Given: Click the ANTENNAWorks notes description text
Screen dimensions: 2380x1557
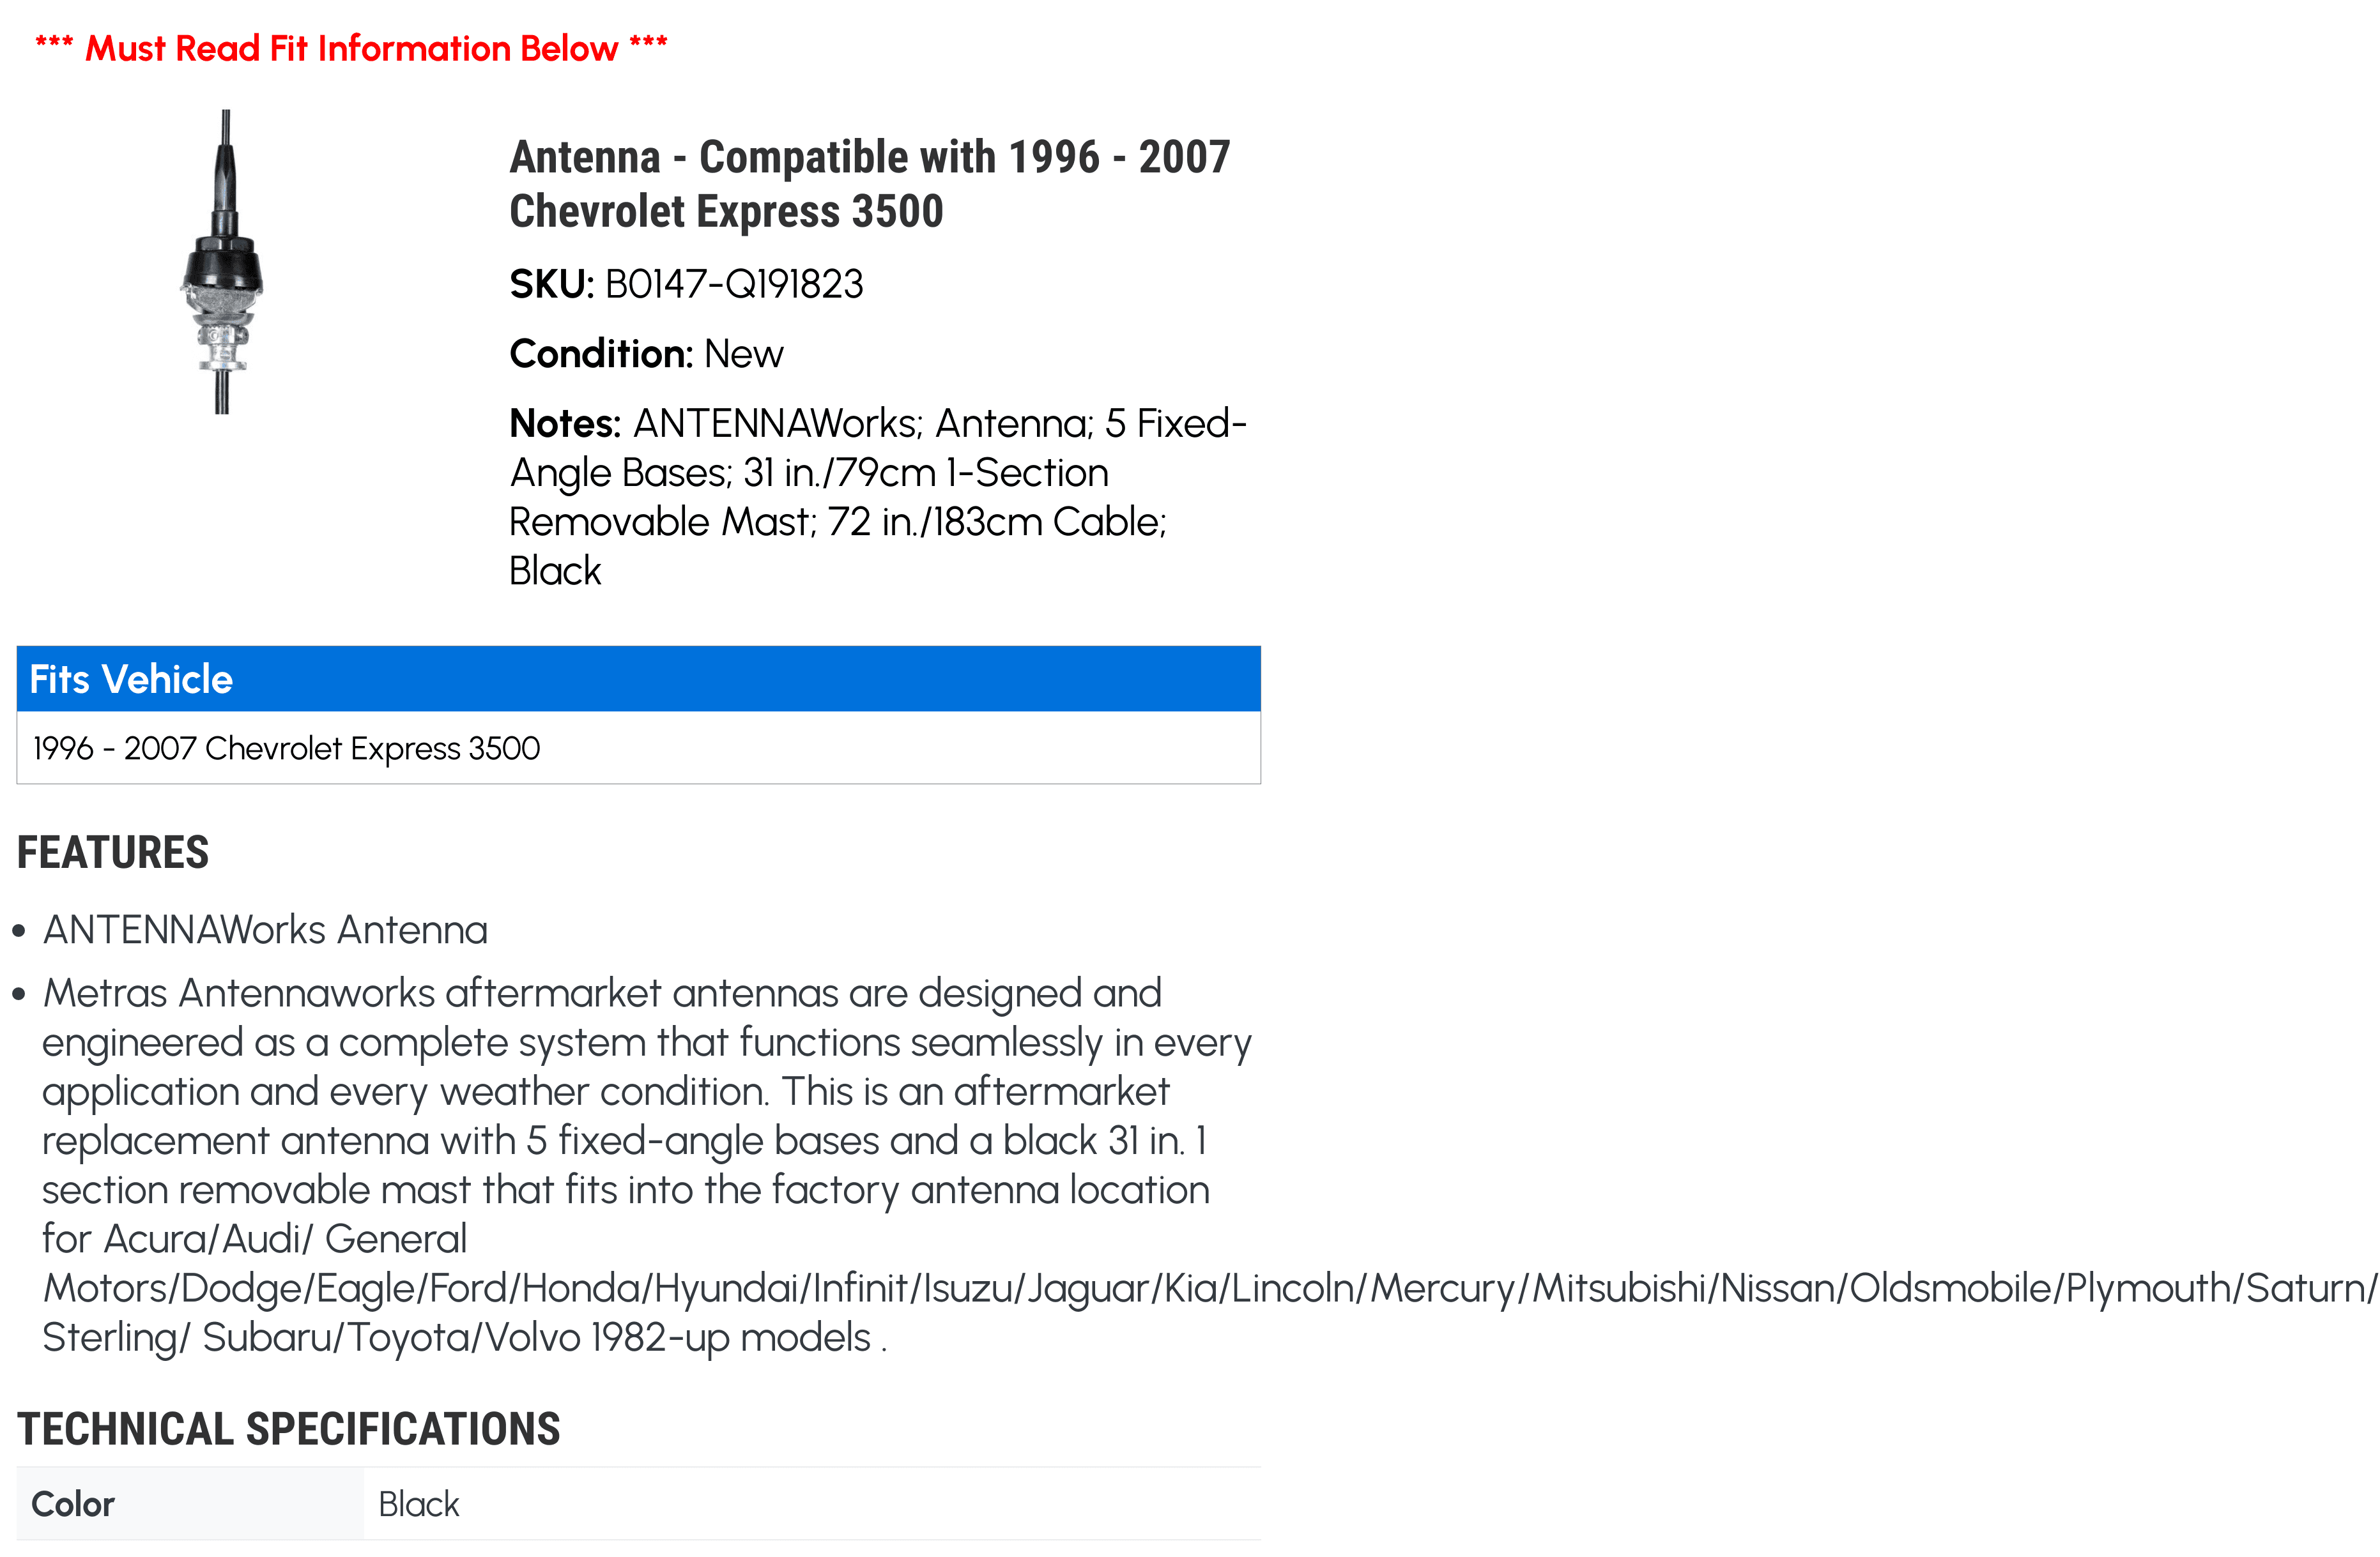Looking at the screenshot, I should (878, 497).
